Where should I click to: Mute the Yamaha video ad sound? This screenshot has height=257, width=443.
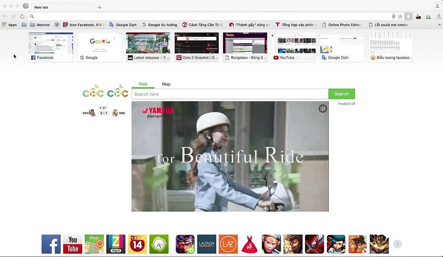[x=323, y=109]
